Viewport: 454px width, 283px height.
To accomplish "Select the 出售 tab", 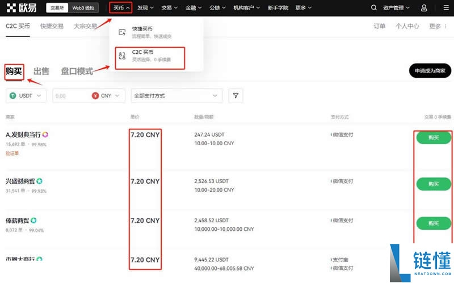I will pos(41,71).
